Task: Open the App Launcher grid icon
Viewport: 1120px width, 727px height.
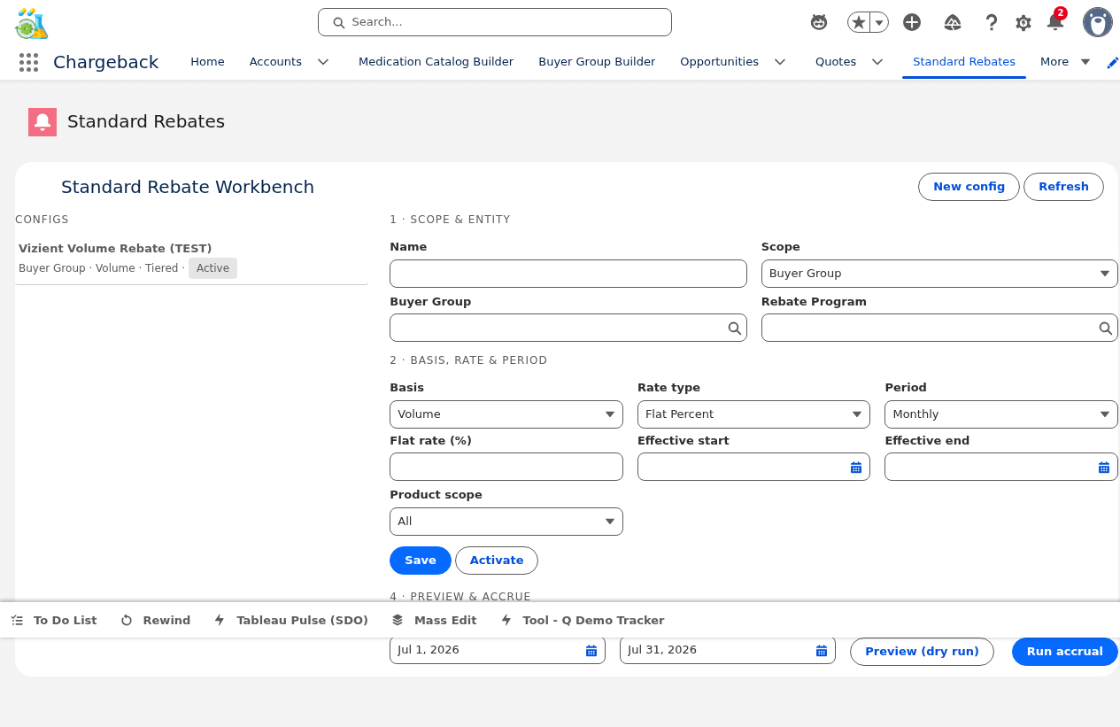Action: (x=28, y=62)
